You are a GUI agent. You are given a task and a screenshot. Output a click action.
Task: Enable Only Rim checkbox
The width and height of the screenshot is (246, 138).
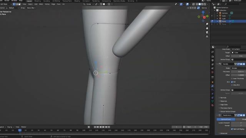pos(232,85)
